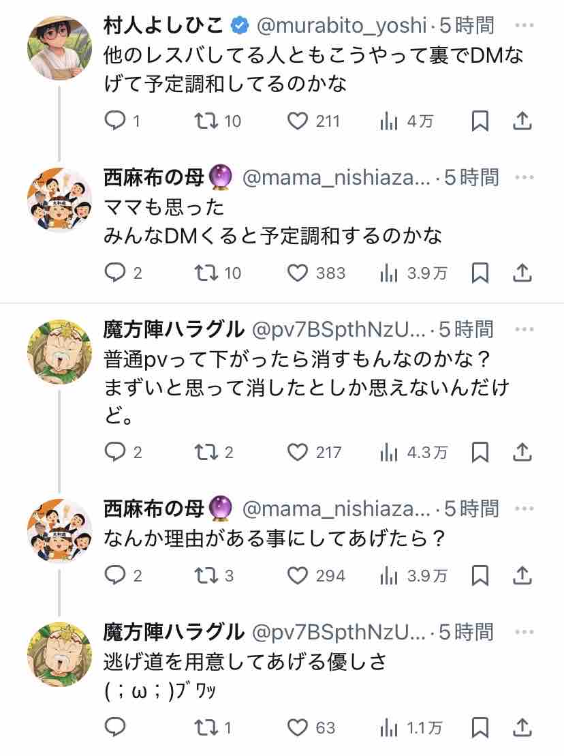The height and width of the screenshot is (756, 564).
Task: Like the tweet with 383 likes
Action: (x=298, y=273)
